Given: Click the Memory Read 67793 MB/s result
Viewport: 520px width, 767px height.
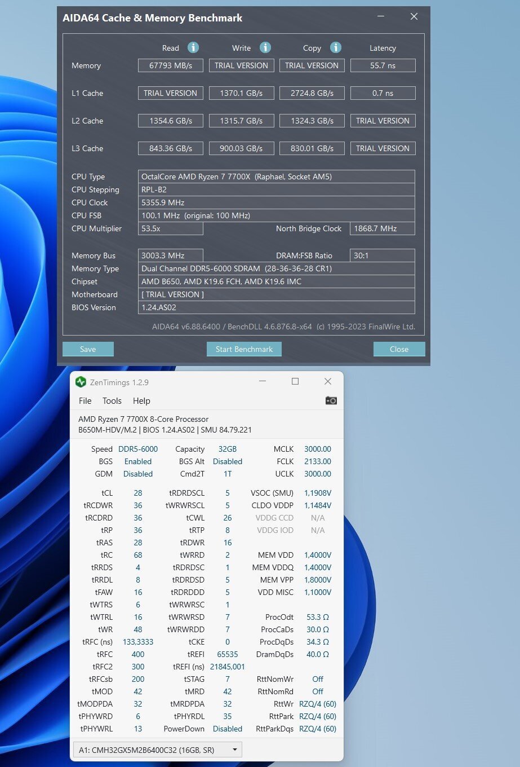Looking at the screenshot, I should [170, 65].
